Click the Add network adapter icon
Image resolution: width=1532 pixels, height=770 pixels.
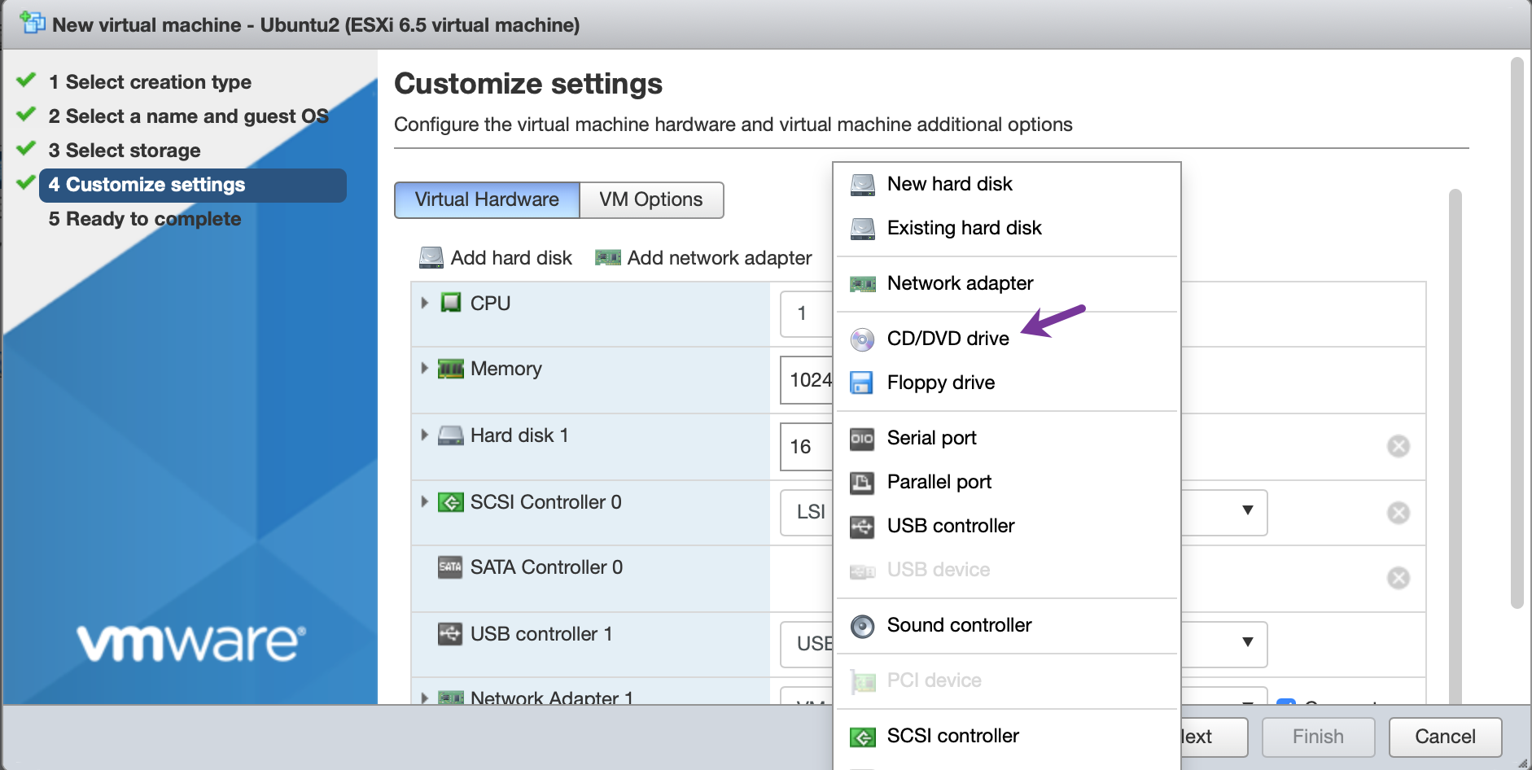607,258
